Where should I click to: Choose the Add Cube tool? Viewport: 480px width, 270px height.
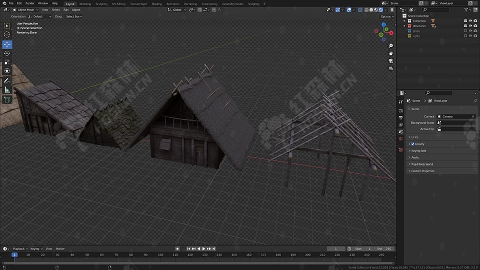tap(7, 99)
